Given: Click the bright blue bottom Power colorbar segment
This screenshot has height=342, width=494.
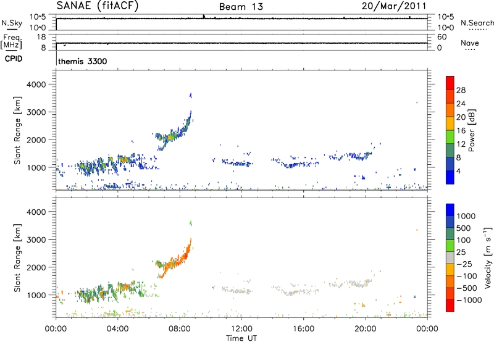Looking at the screenshot, I should click(x=450, y=177).
